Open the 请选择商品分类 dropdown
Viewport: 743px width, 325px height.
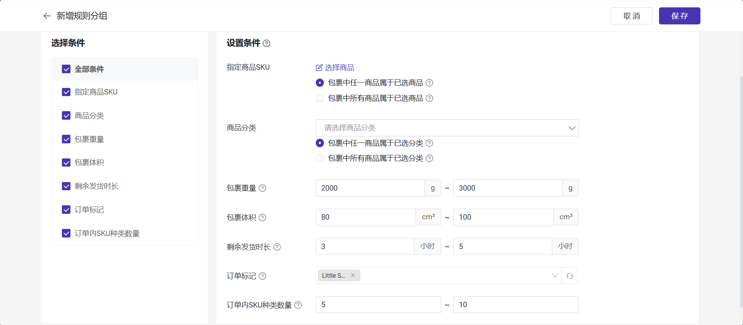pos(447,128)
